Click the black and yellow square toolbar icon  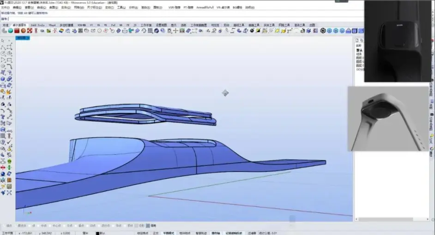(x=258, y=31)
